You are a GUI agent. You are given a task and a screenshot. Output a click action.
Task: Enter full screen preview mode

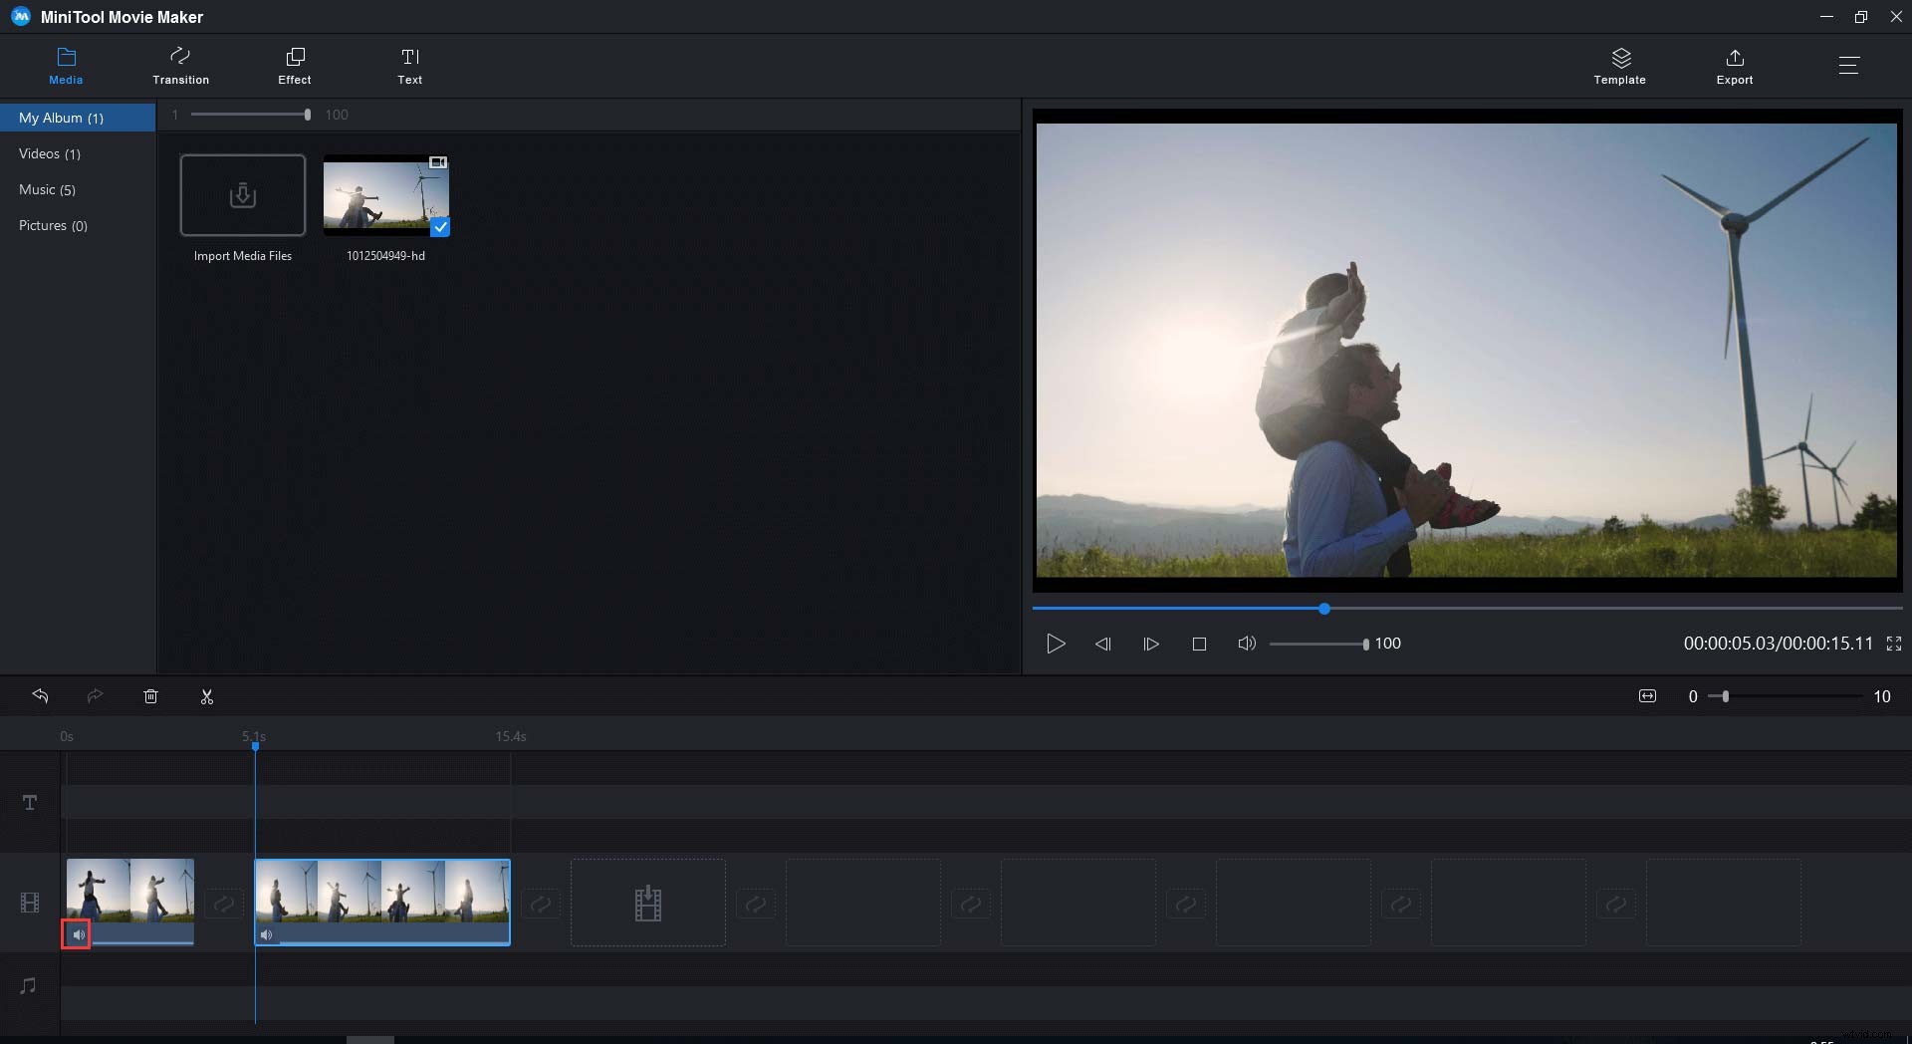(x=1894, y=643)
